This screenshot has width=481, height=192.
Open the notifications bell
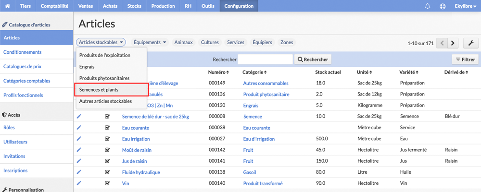click(x=427, y=6)
